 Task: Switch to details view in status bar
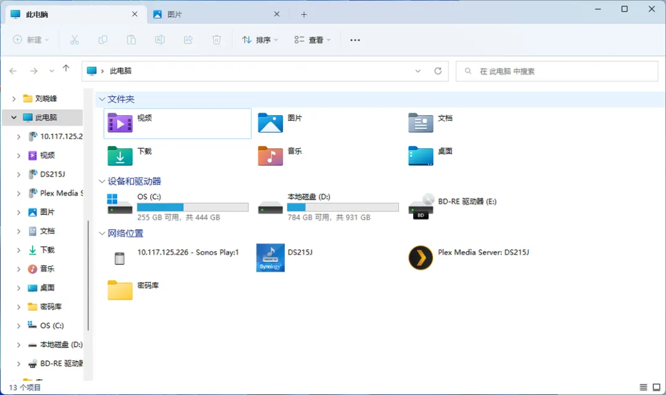pos(643,387)
